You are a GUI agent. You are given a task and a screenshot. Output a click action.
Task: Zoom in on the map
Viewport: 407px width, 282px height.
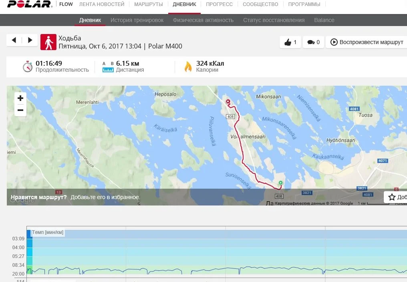pos(20,98)
